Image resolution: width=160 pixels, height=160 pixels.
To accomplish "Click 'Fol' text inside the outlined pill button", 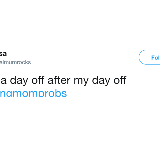I will 156,58.
